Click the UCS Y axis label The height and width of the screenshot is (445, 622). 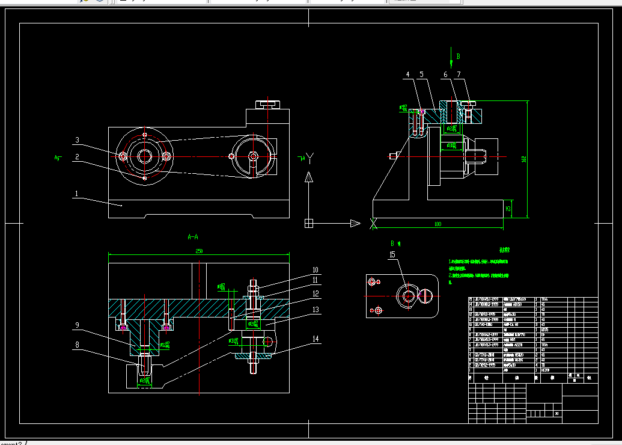pyautogui.click(x=310, y=158)
